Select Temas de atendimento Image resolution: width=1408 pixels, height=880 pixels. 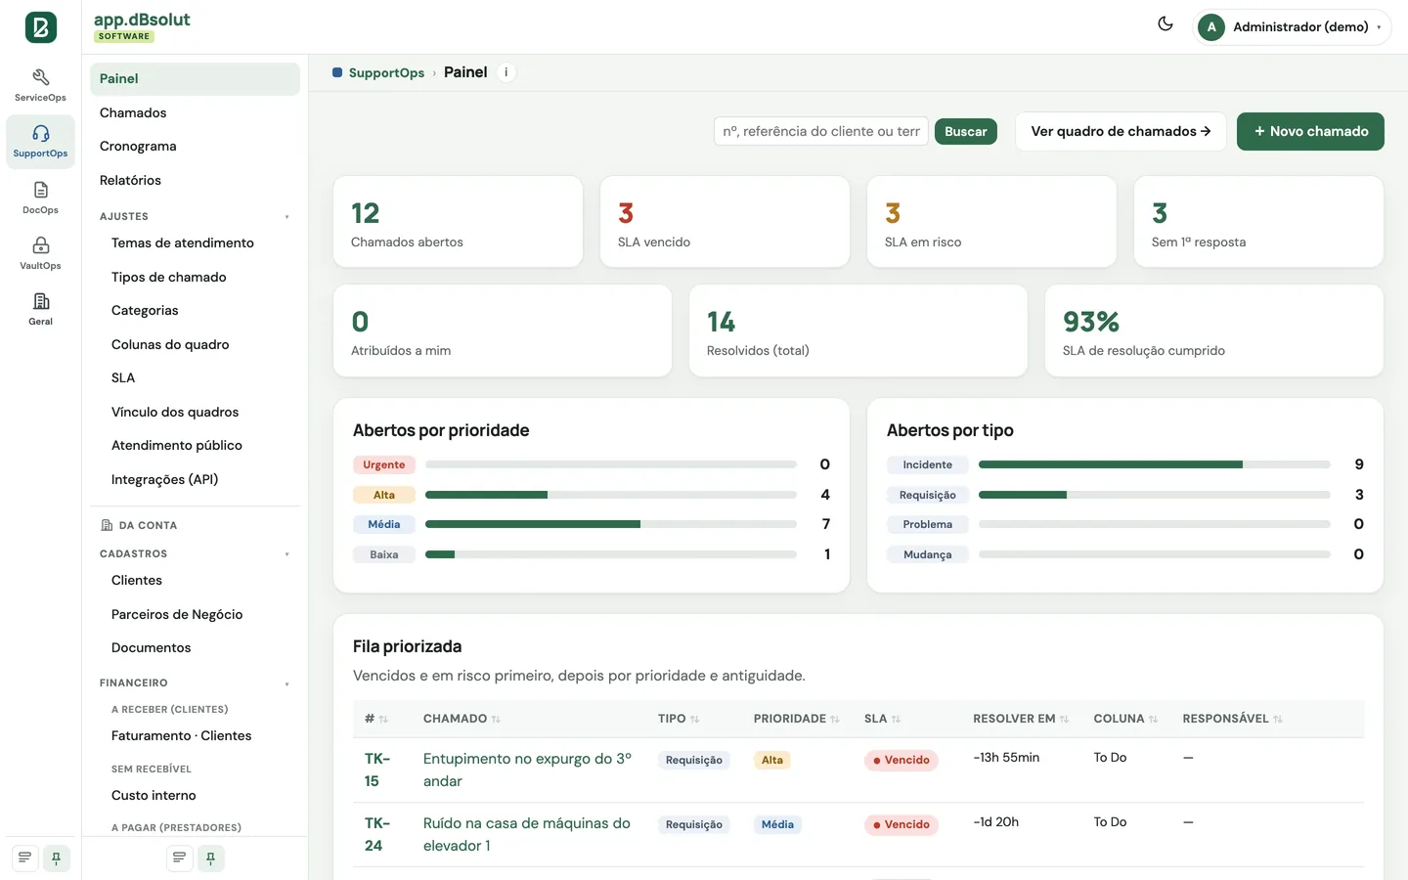click(x=200, y=243)
